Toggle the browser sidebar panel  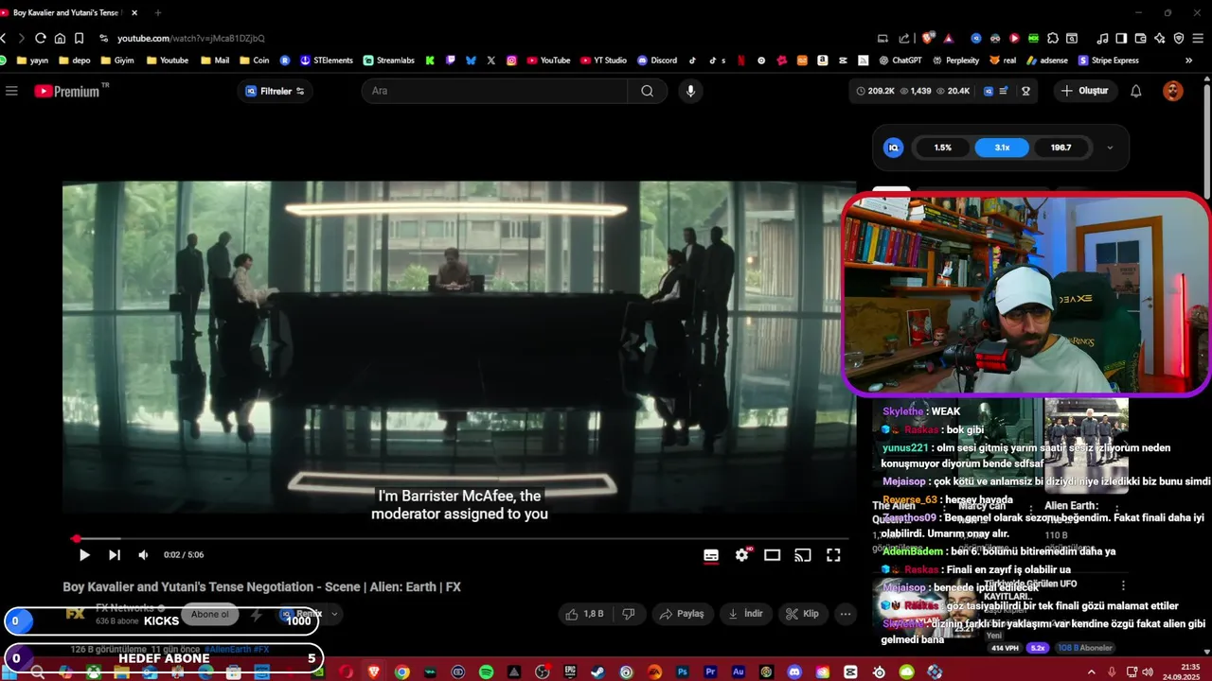click(x=1121, y=38)
